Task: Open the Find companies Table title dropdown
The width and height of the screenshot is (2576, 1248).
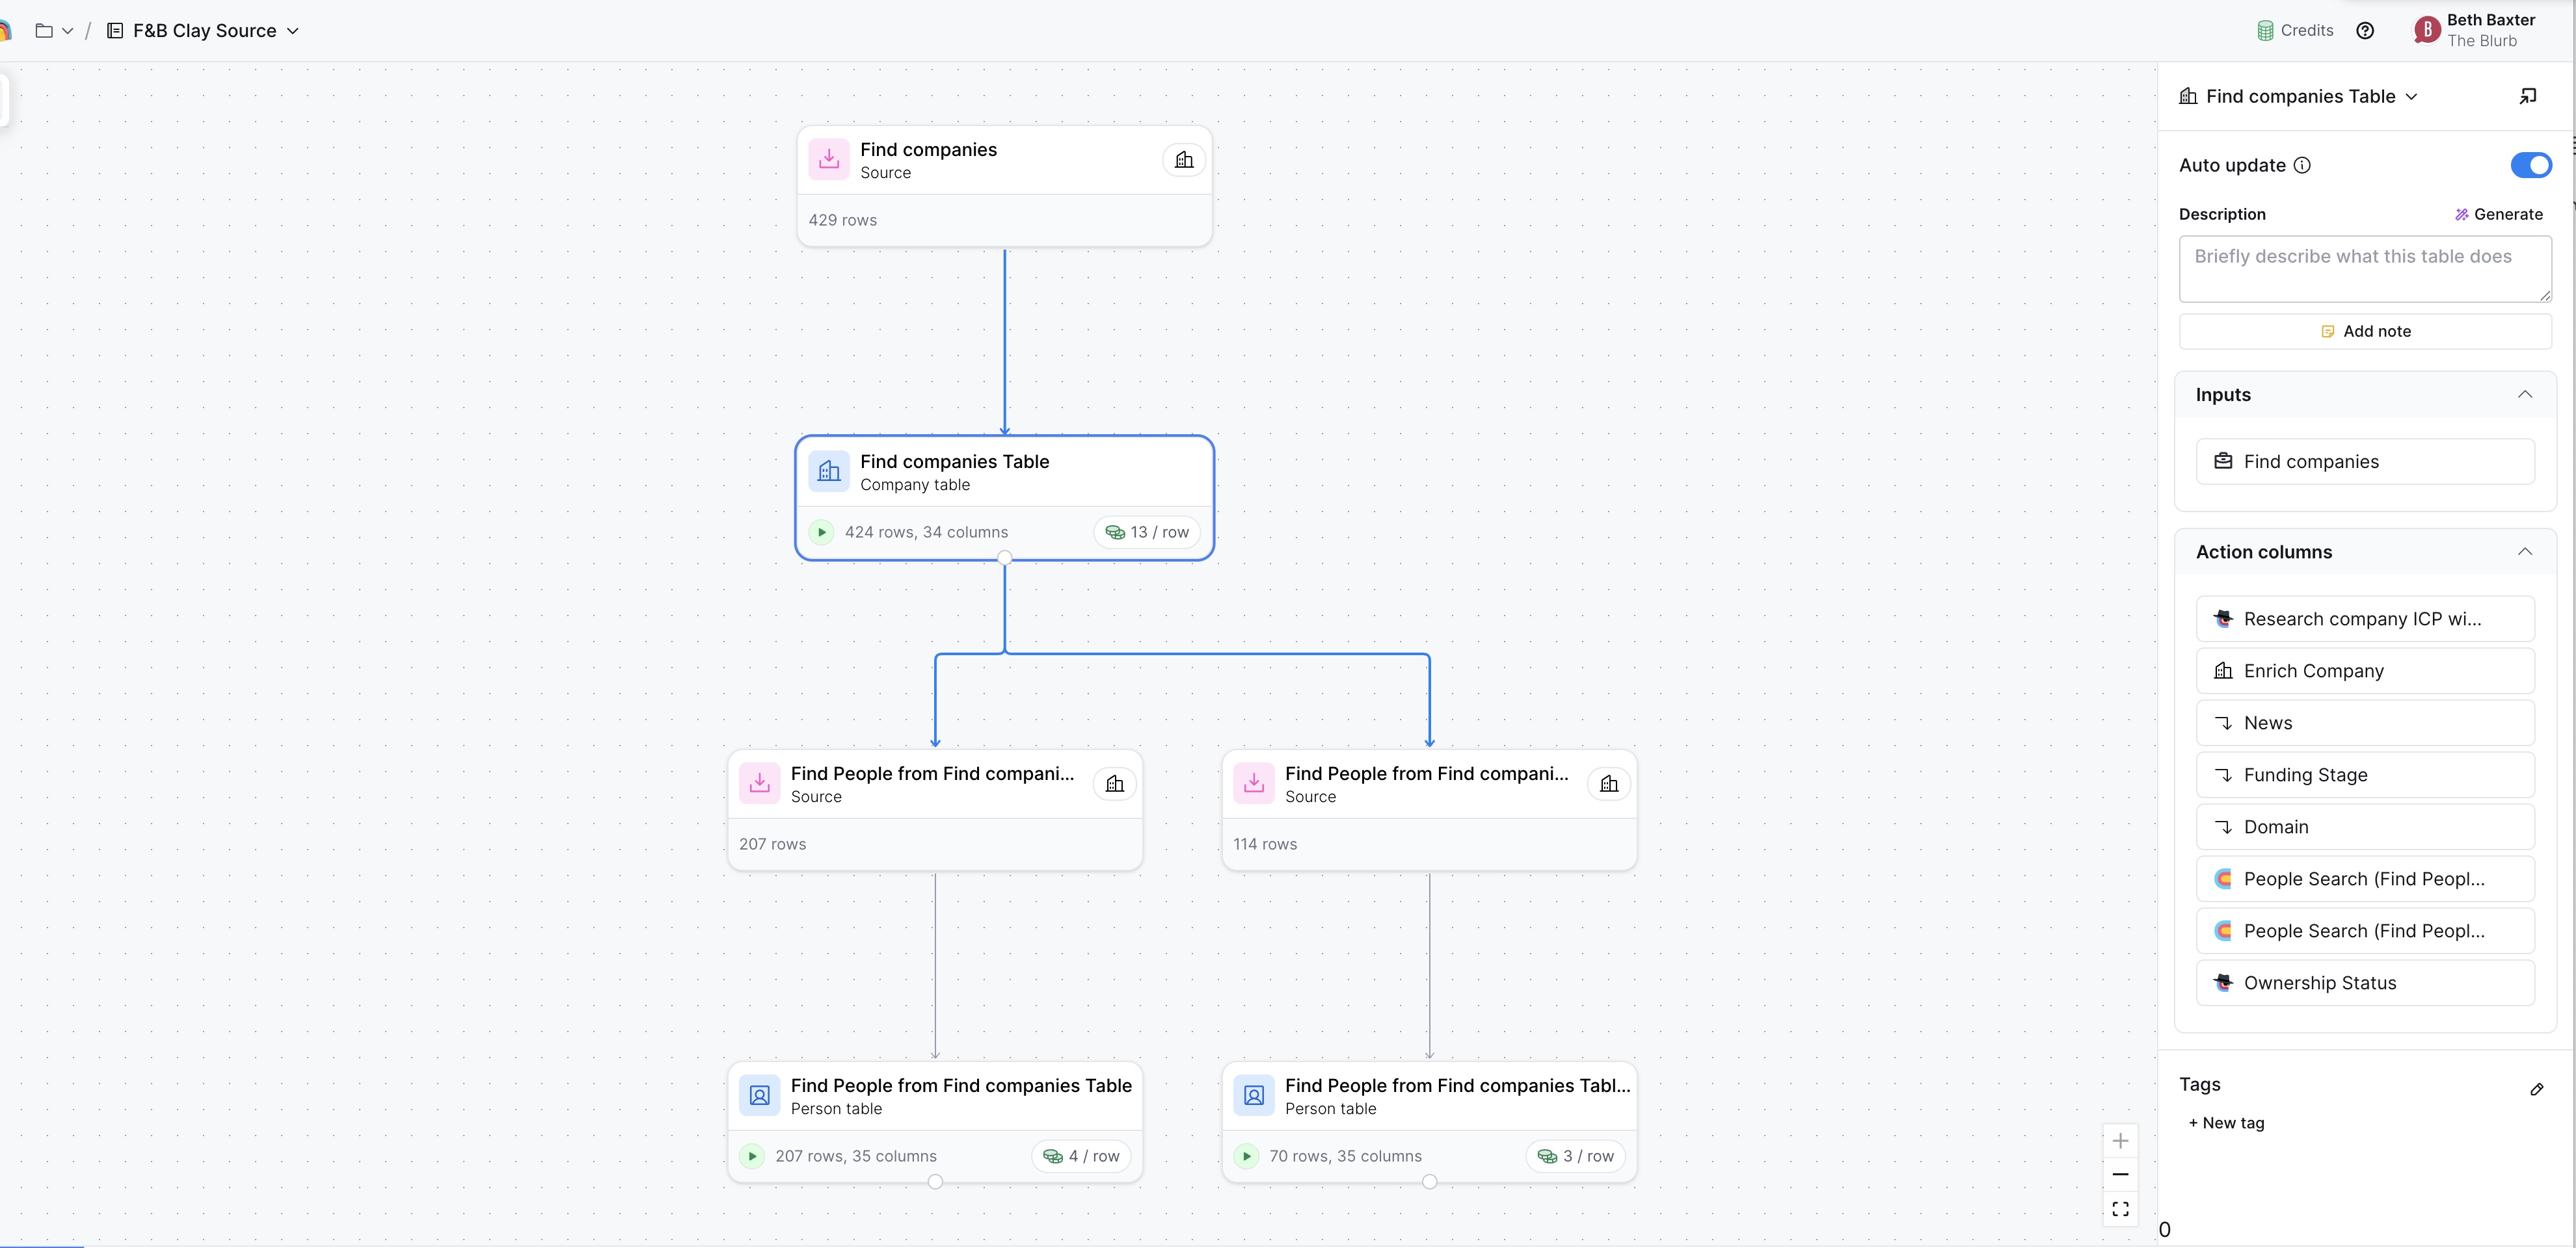Action: coord(2411,97)
